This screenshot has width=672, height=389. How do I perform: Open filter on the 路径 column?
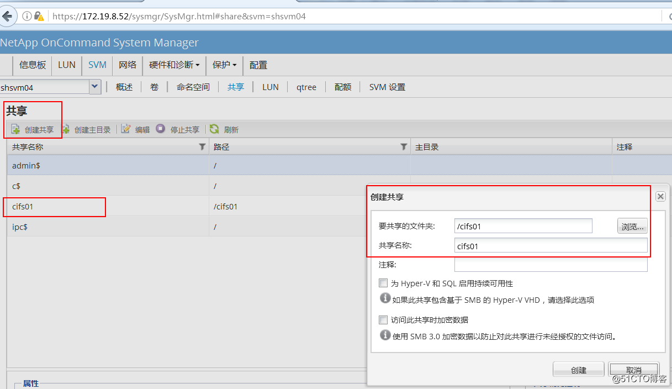pyautogui.click(x=404, y=147)
